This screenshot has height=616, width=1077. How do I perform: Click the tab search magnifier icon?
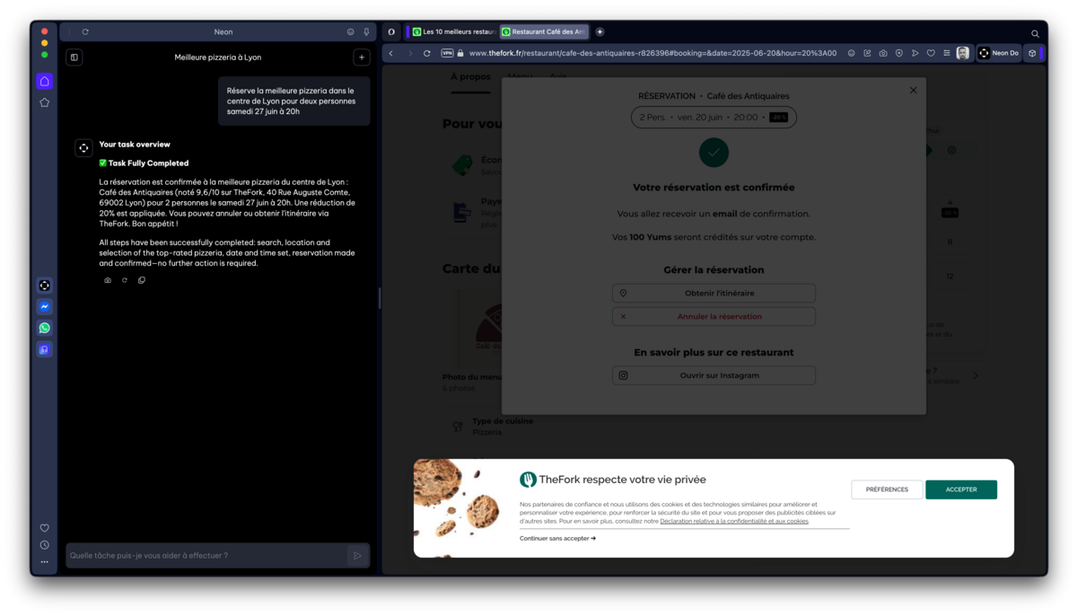[x=1035, y=33]
